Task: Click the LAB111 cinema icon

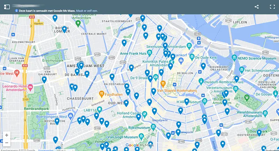Action: coord(99,110)
